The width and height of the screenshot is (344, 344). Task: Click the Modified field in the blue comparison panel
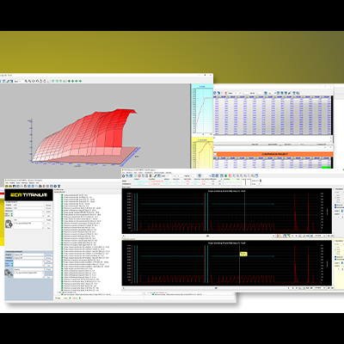28,258
